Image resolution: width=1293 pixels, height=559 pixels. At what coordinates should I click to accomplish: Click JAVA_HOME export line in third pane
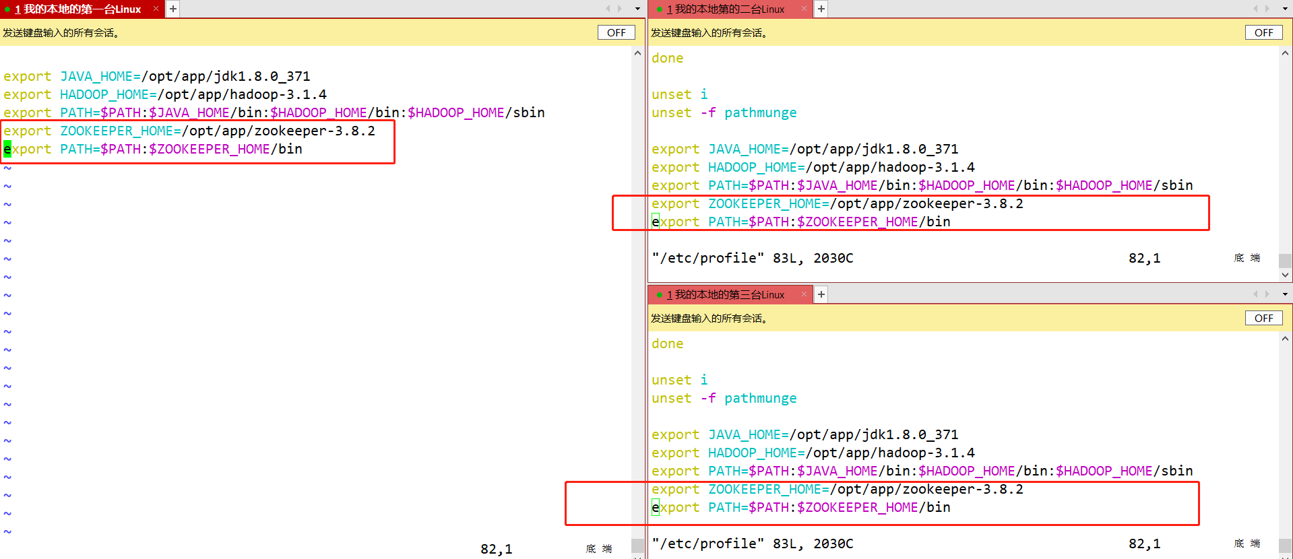point(805,434)
